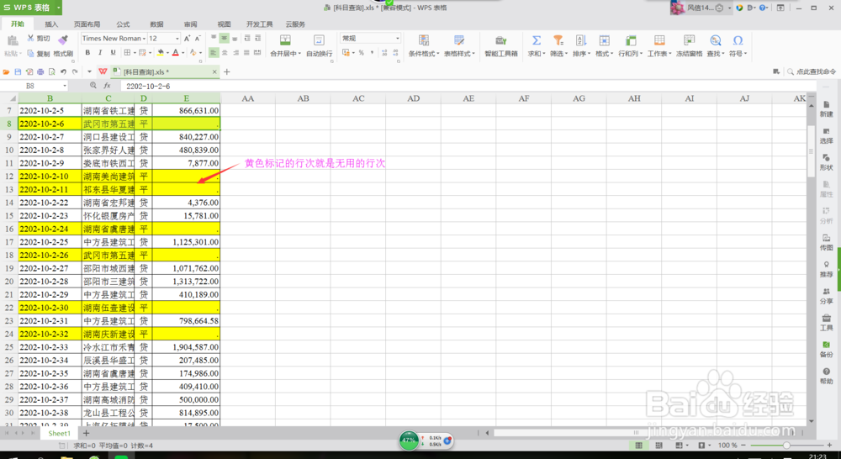Screen dimensions: 841x459
Task: Click 格式刷 format painter
Action: pos(63,45)
